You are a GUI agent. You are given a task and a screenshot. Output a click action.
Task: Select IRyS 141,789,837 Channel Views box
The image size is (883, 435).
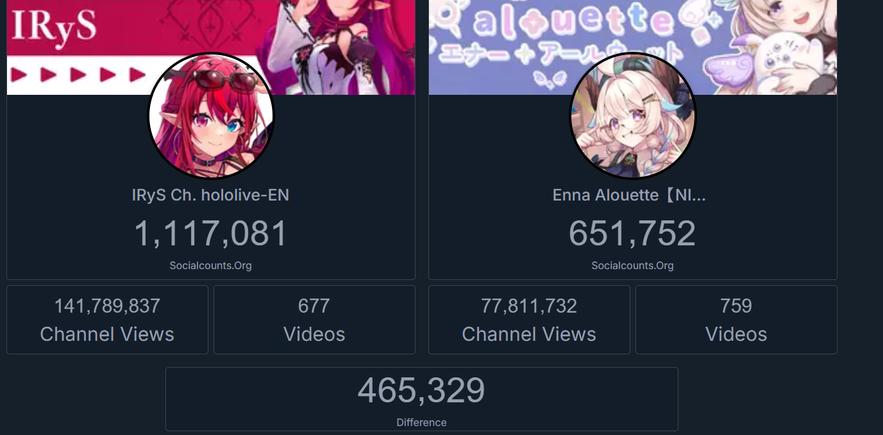point(107,320)
